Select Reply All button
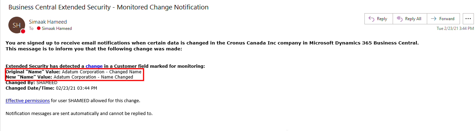476x131 pixels. (410, 19)
